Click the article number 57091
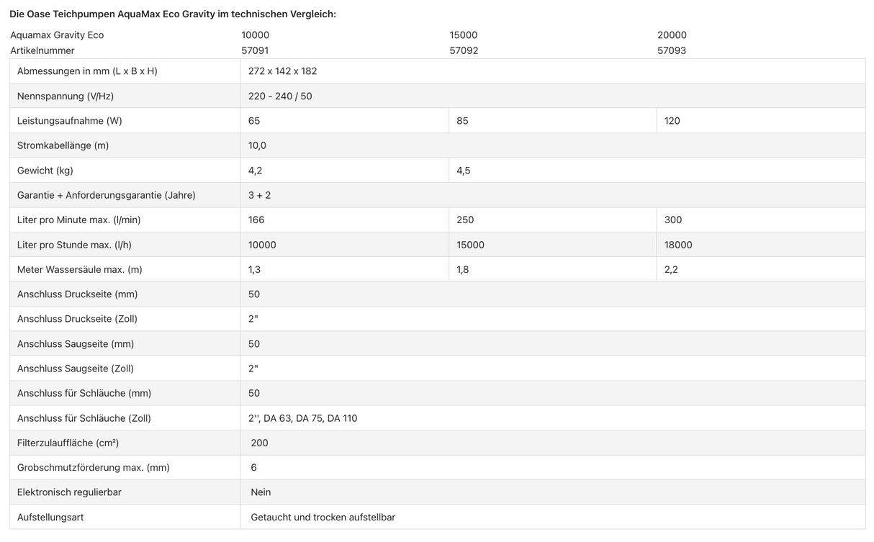The height and width of the screenshot is (542, 874). click(255, 50)
